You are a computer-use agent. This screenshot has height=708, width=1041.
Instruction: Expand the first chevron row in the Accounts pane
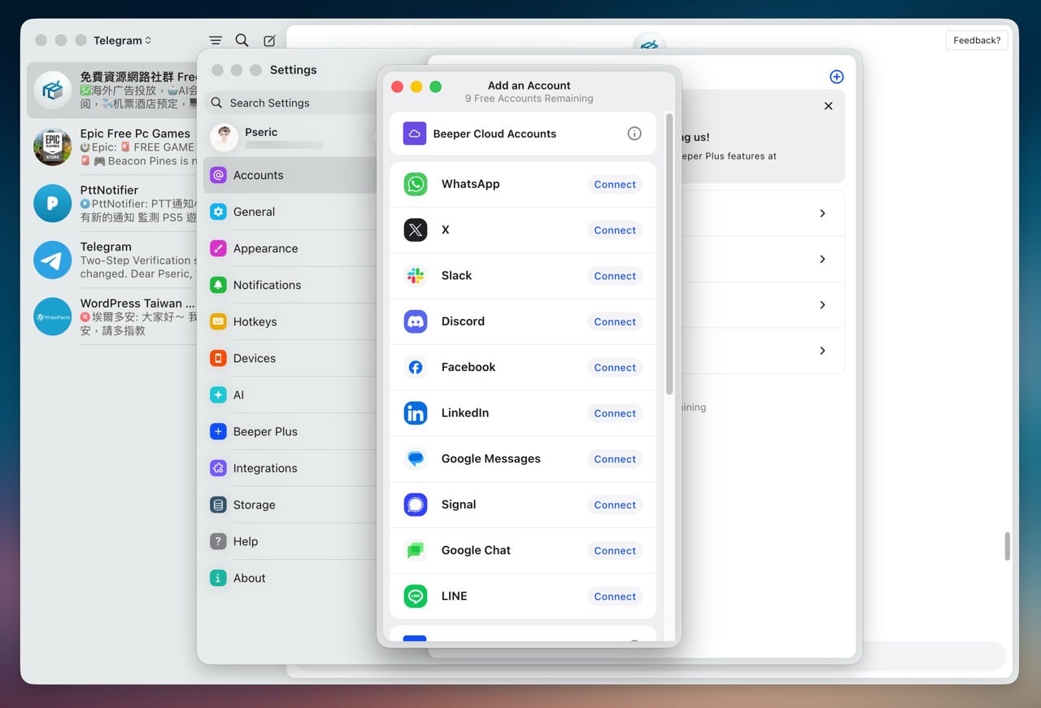822,213
